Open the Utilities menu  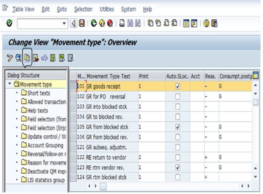pyautogui.click(x=107, y=9)
